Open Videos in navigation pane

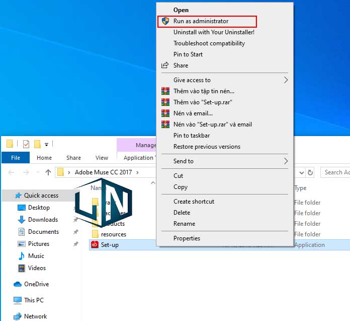37,268
